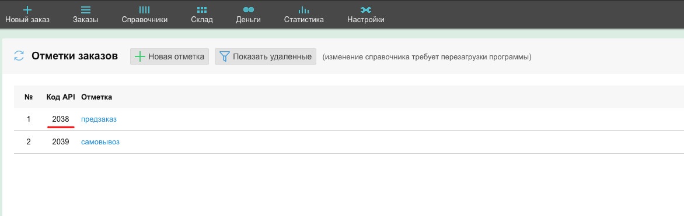The width and height of the screenshot is (684, 216).
Task: Click row number 2 cell
Action: 29,141
